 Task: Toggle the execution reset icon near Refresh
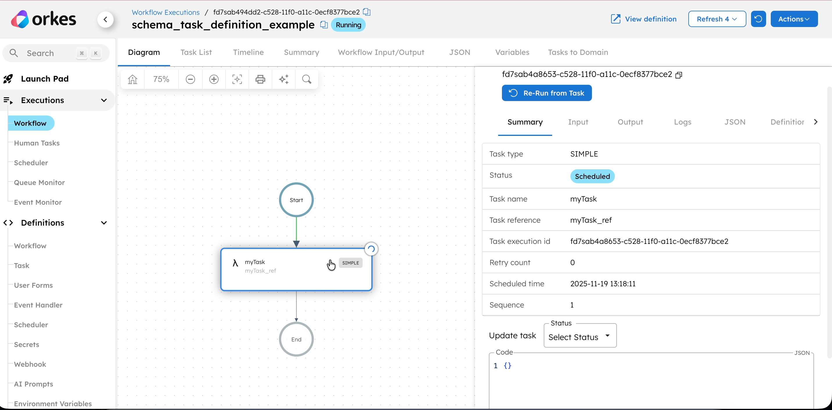[x=758, y=19]
